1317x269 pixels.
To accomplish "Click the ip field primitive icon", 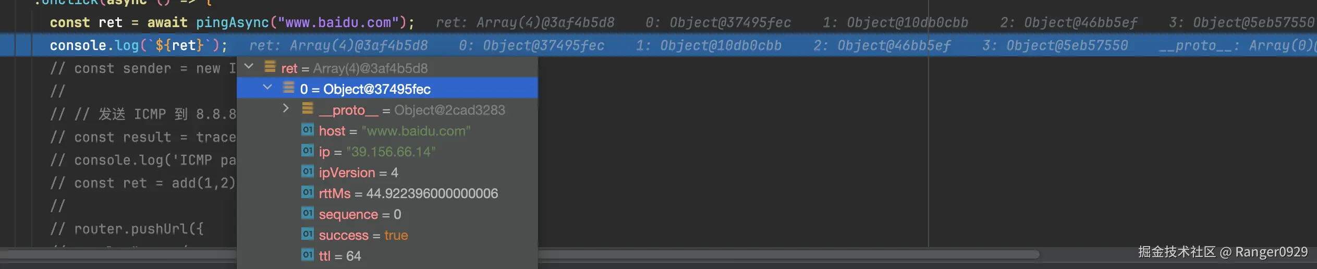I will [x=308, y=150].
